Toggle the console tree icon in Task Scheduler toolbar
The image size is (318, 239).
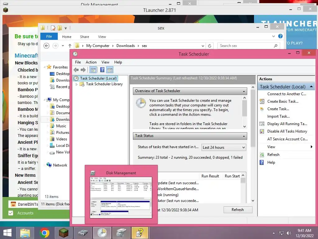(x=93, y=70)
